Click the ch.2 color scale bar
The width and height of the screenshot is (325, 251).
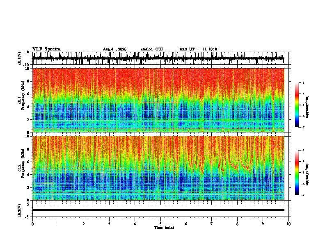[x=297, y=173]
